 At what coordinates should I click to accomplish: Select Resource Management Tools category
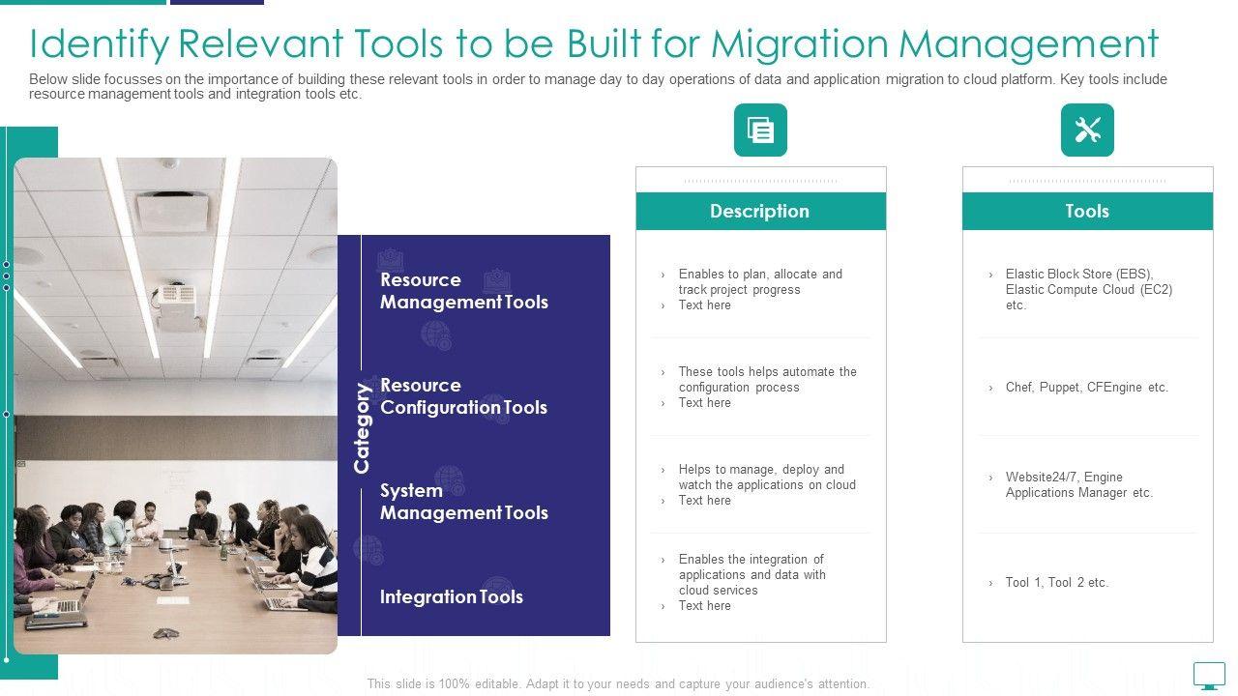(464, 291)
